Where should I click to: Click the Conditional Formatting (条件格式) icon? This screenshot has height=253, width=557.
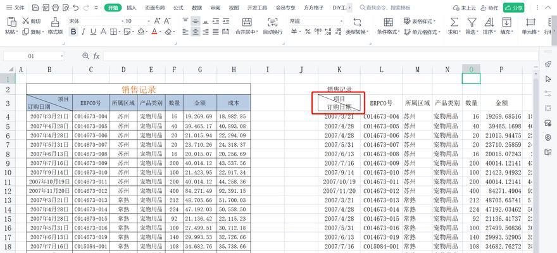388,22
